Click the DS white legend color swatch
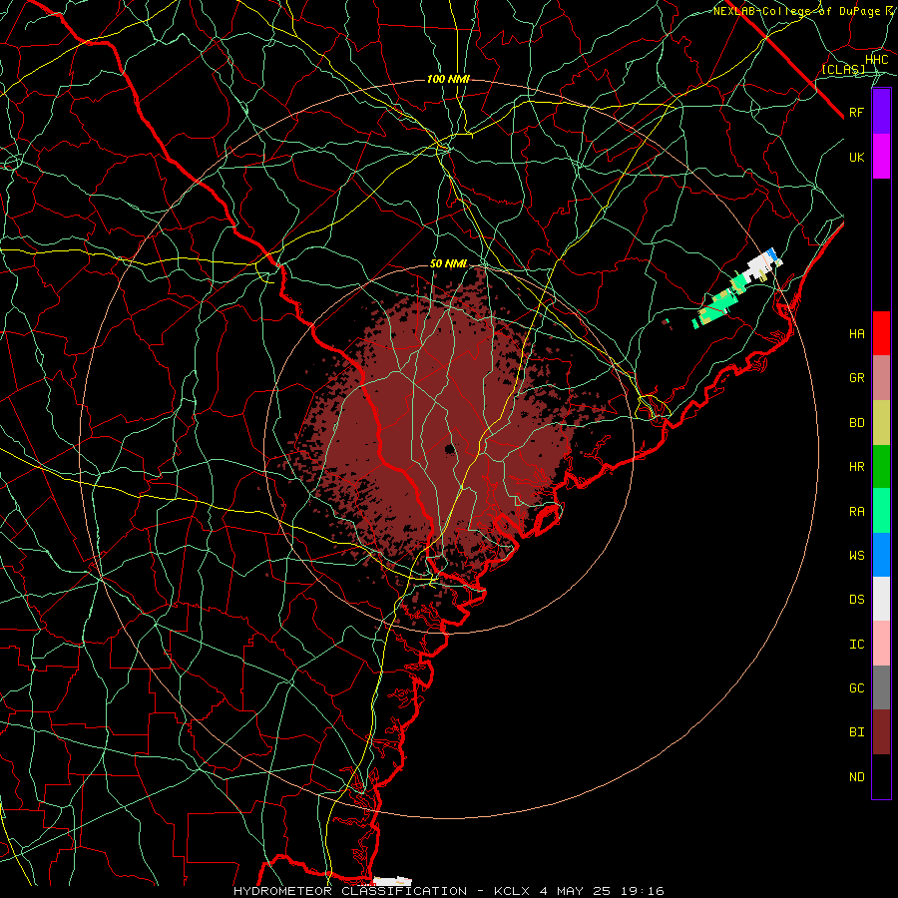 881,599
